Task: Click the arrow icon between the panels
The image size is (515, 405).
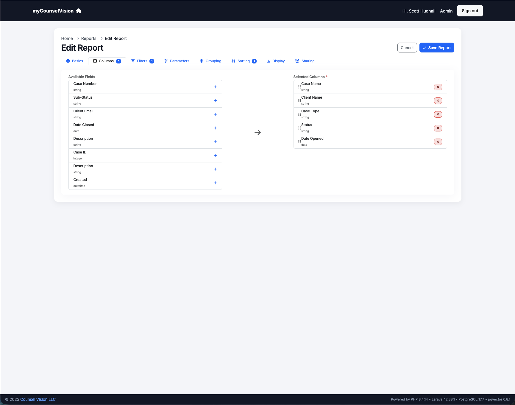Action: coord(257,132)
